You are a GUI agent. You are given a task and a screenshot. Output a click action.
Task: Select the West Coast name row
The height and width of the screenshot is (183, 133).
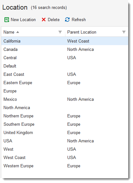coord(65,157)
